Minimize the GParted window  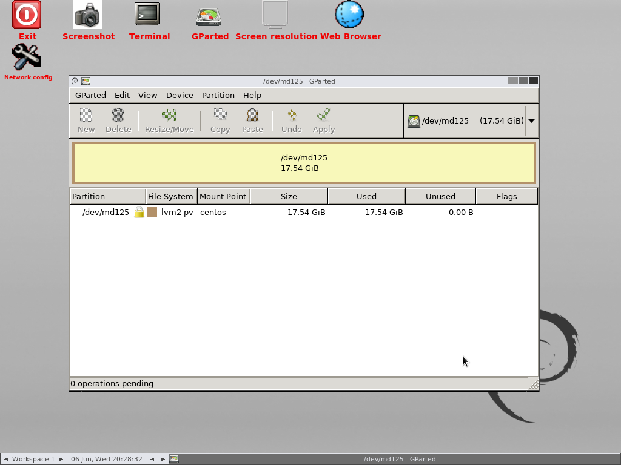pyautogui.click(x=513, y=81)
